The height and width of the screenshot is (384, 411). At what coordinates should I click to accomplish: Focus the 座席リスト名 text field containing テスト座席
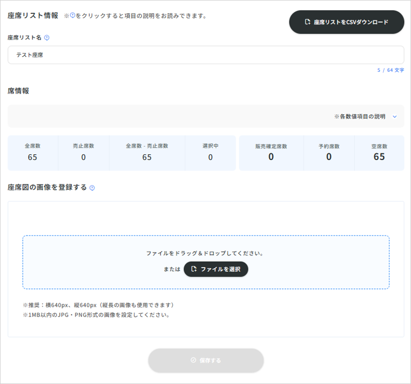[206, 55]
